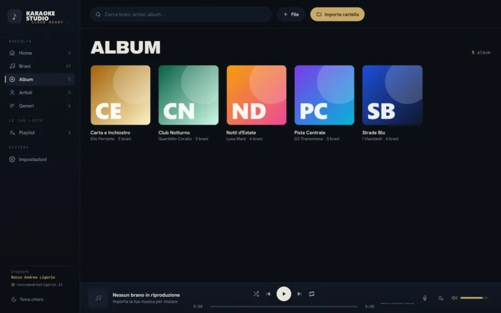This screenshot has width=501, height=313.
Task: Go to Brani in the sidebar
Action: click(x=40, y=66)
